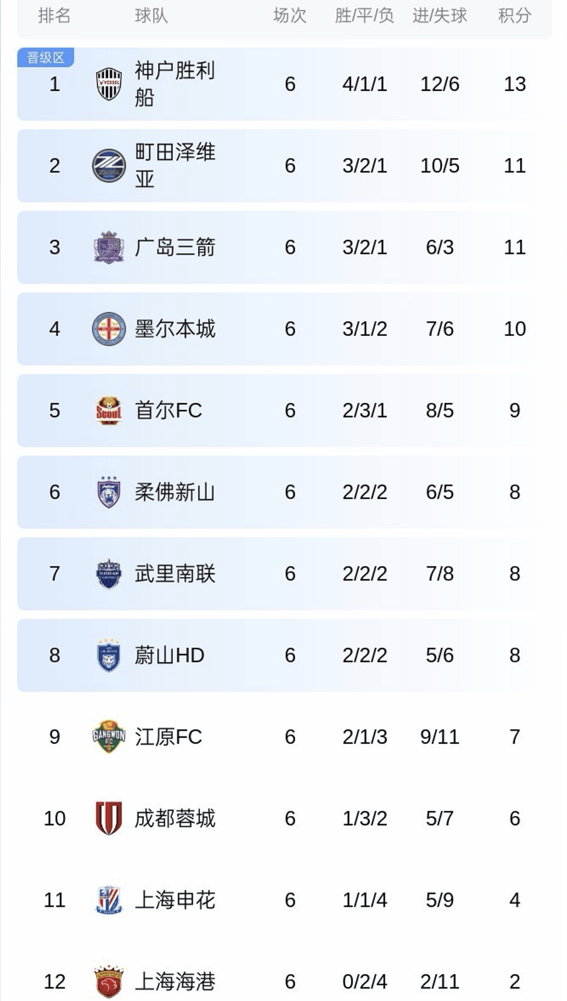
Task: Tap the Gangwon FC logo
Action: click(109, 737)
